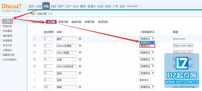
Task: Open 编辑器设置 in sidebar
Action: [x=9, y=55]
